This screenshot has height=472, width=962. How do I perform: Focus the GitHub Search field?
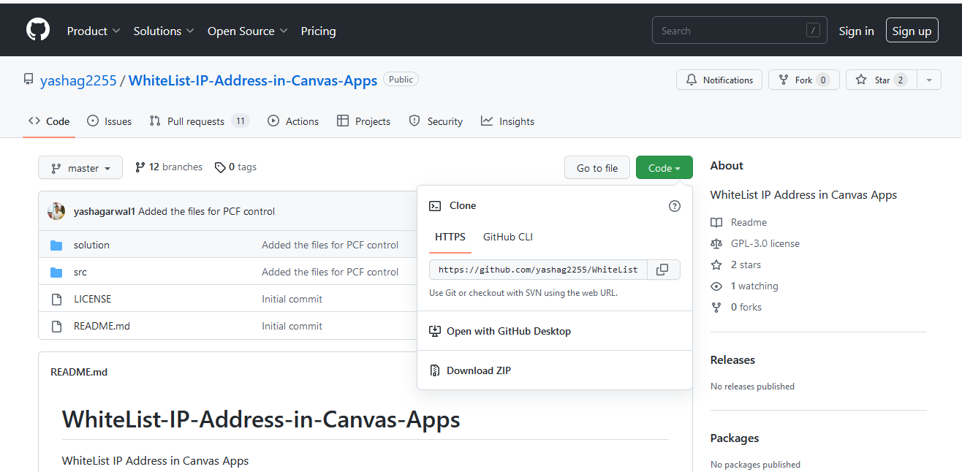[740, 31]
